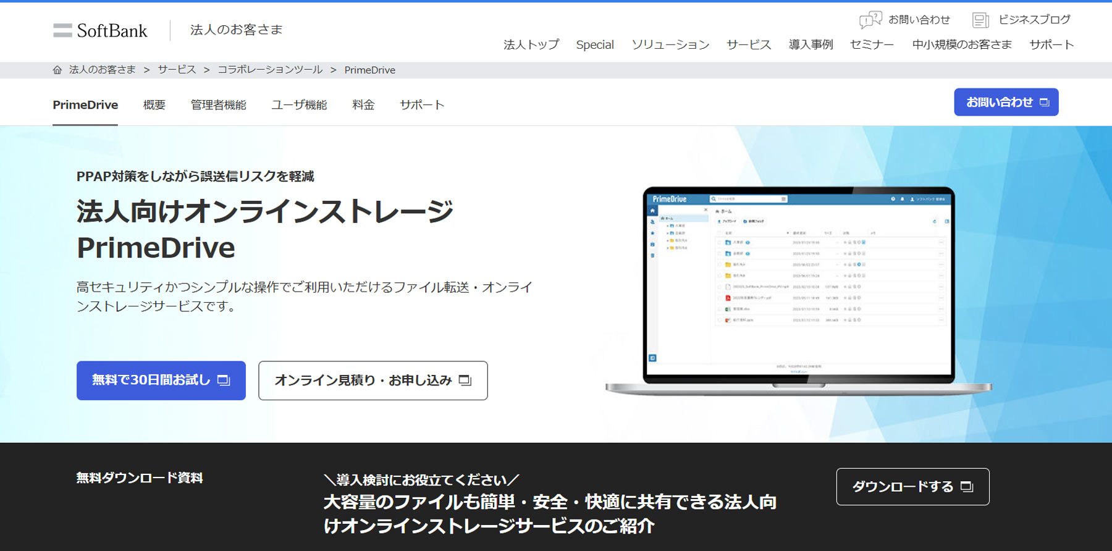Click the 無料ダウンロード資料 heading
The height and width of the screenshot is (551, 1112).
[140, 478]
